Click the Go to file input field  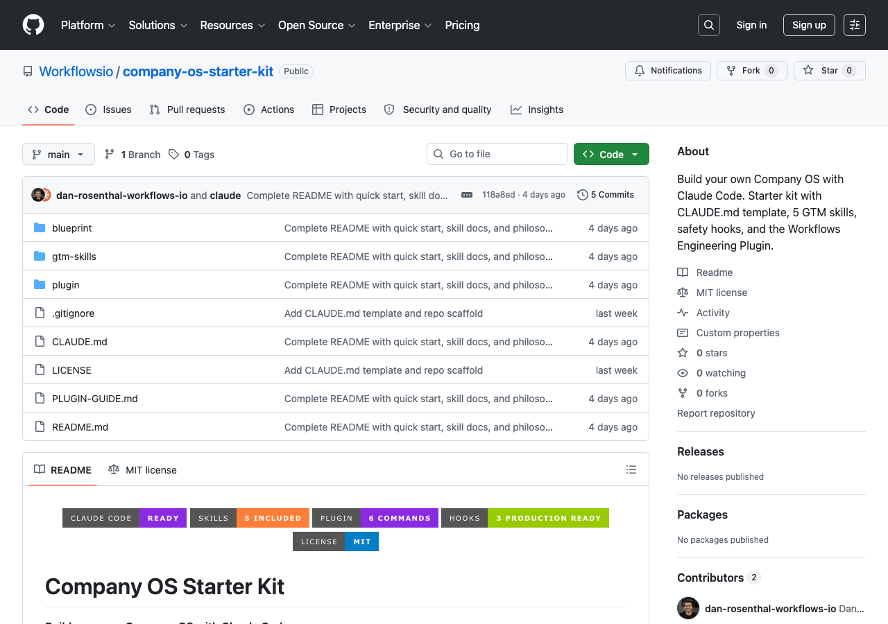pos(497,154)
